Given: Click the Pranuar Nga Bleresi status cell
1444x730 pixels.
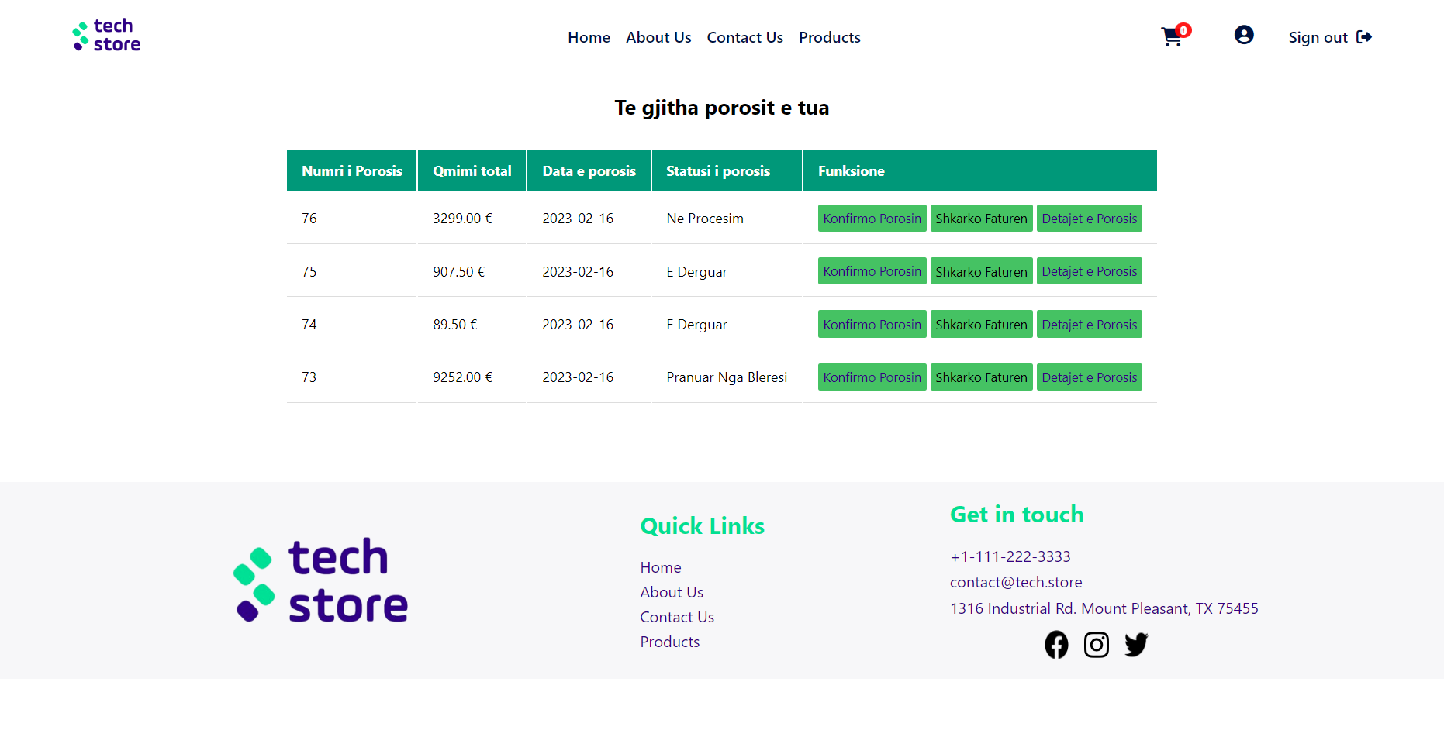Looking at the screenshot, I should [727, 377].
